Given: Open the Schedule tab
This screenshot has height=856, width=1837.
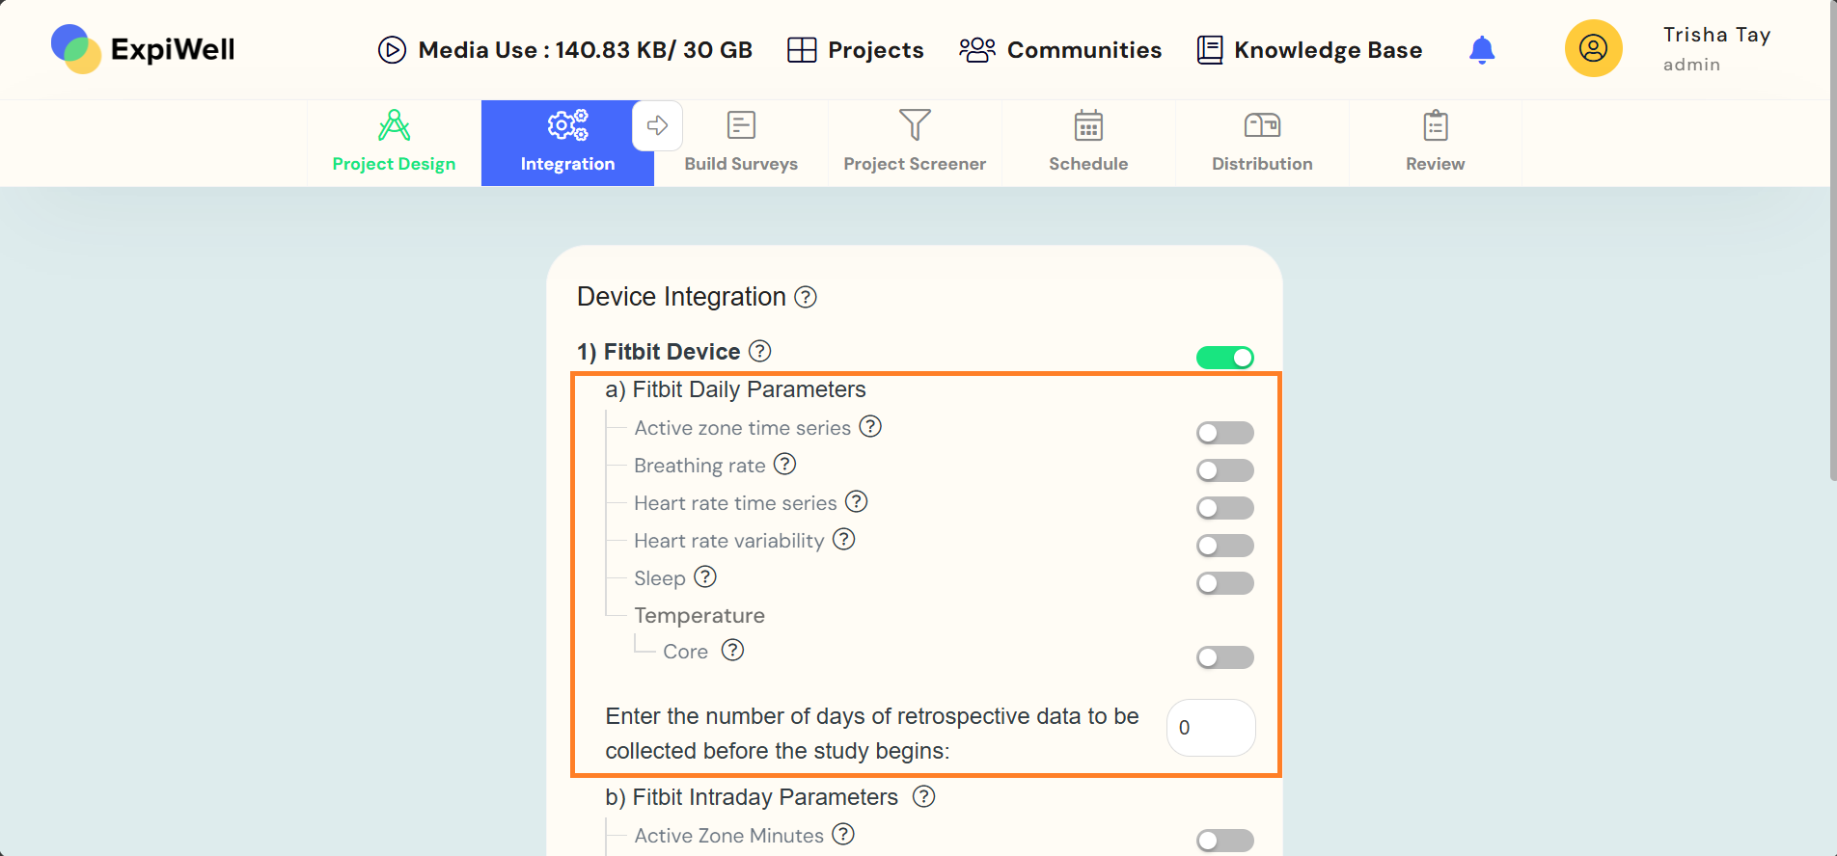Looking at the screenshot, I should coord(1088,143).
